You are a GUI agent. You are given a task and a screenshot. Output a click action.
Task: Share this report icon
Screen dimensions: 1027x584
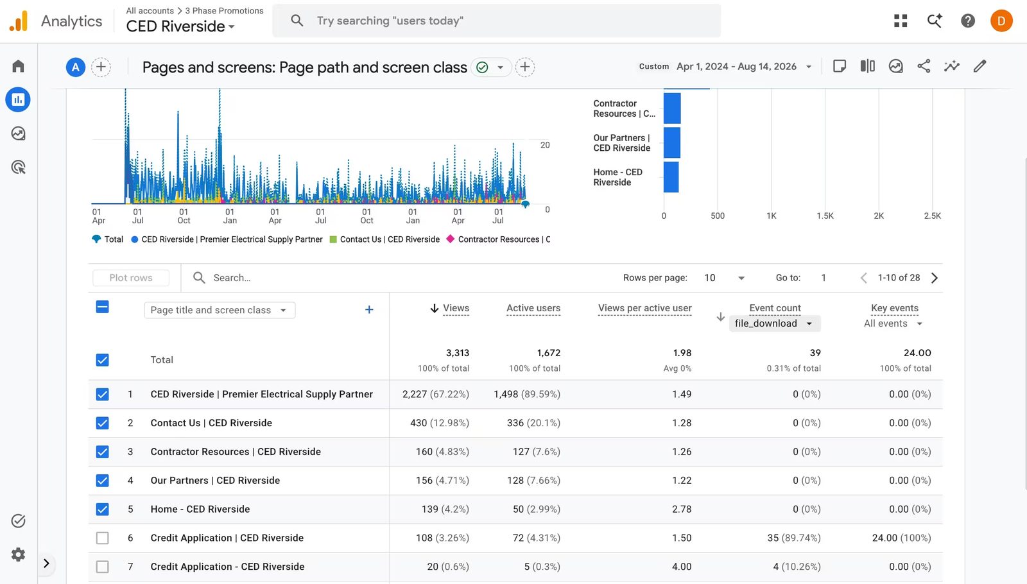click(x=924, y=66)
